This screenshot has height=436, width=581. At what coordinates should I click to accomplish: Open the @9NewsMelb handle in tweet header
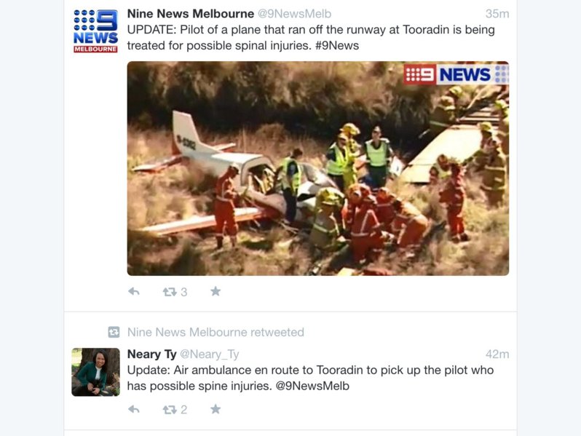coord(294,14)
